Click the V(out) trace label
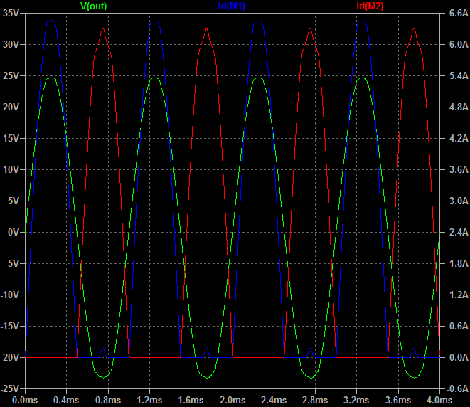470x407 pixels. click(94, 6)
